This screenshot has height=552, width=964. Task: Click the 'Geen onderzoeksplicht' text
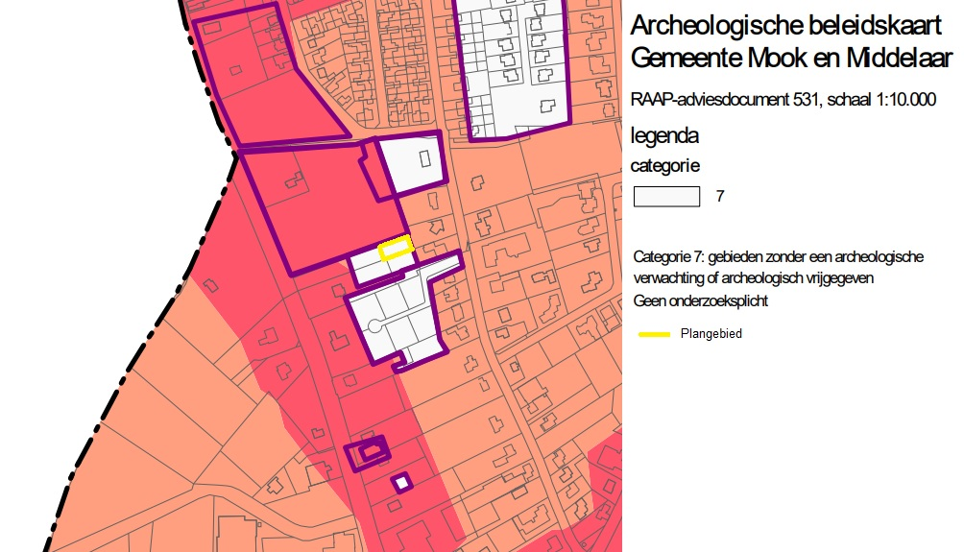[x=701, y=301]
